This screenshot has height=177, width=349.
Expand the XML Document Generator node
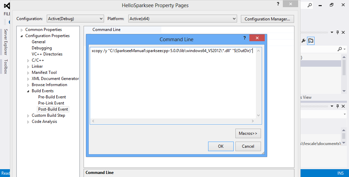pos(28,79)
